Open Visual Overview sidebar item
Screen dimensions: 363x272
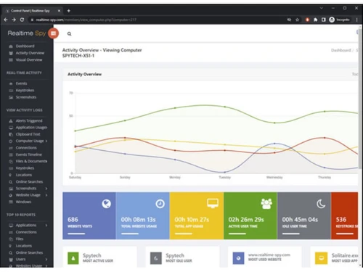(x=29, y=59)
